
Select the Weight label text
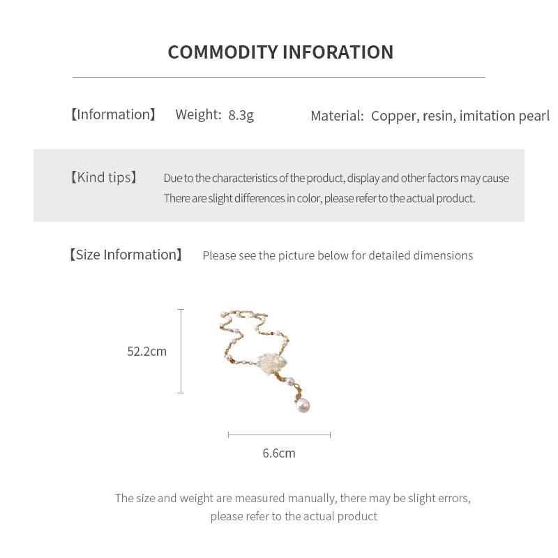point(198,114)
